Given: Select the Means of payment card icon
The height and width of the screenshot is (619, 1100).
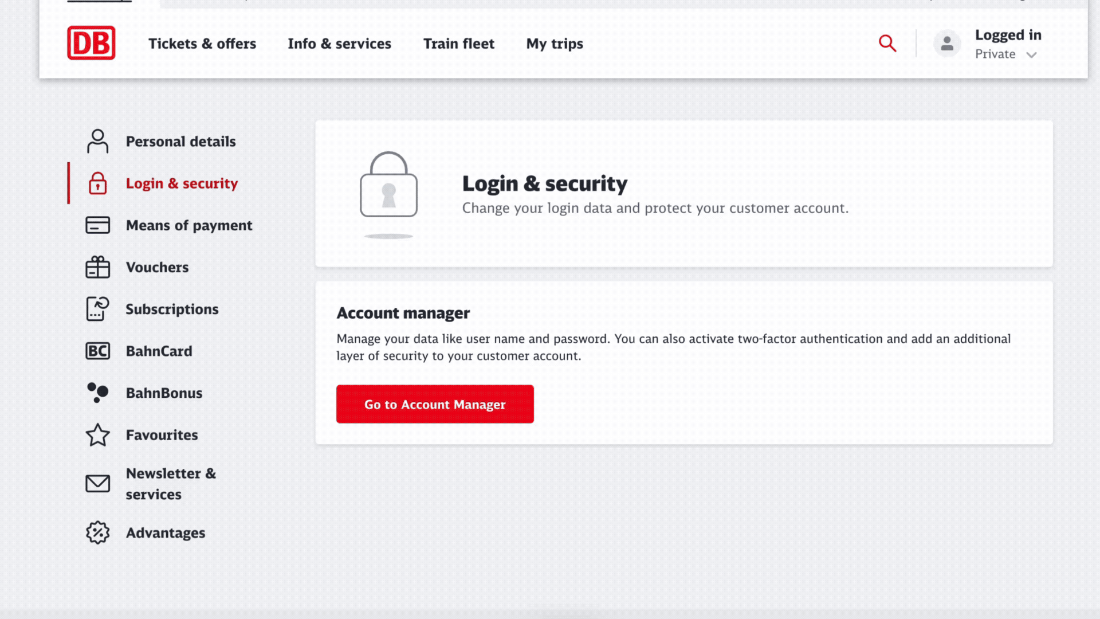Looking at the screenshot, I should click(x=97, y=225).
